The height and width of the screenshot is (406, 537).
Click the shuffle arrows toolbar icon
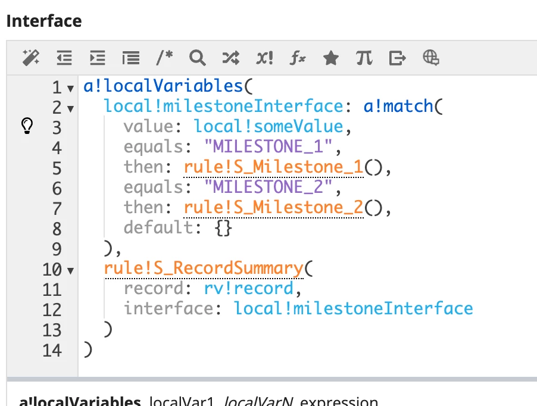[x=231, y=58]
